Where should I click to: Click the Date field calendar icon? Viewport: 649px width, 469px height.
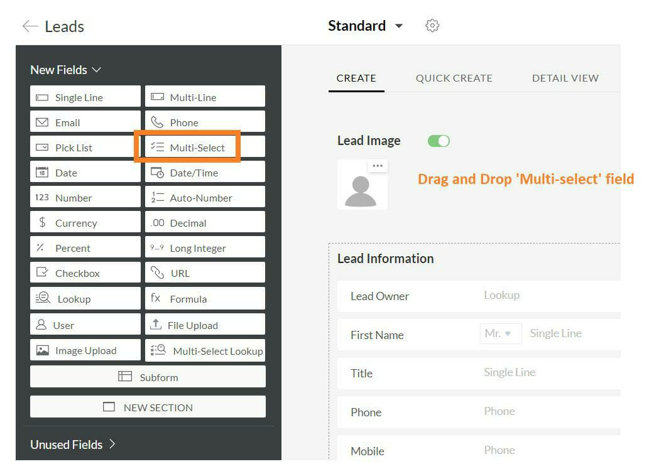[x=42, y=173]
